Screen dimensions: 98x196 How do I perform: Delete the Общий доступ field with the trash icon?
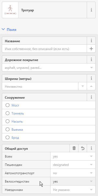pyautogui.click(x=74, y=148)
